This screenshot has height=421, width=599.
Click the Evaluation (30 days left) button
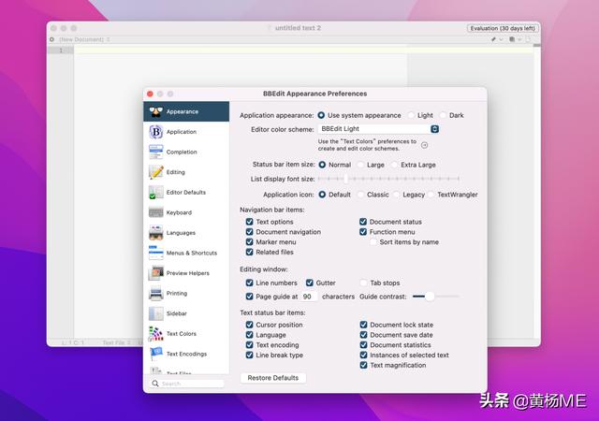[x=503, y=28]
